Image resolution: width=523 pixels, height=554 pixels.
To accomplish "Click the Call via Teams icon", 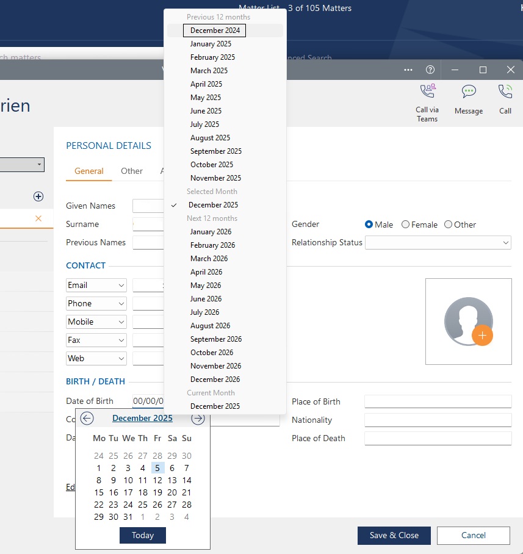I will [x=427, y=92].
